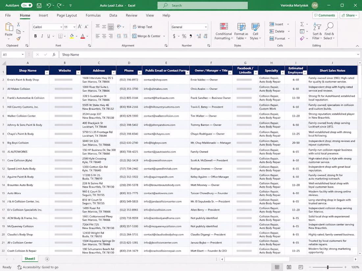Decrease font size with the small A icon
Image resolution: width=362 pixels, height=271 pixels.
pos(86,27)
